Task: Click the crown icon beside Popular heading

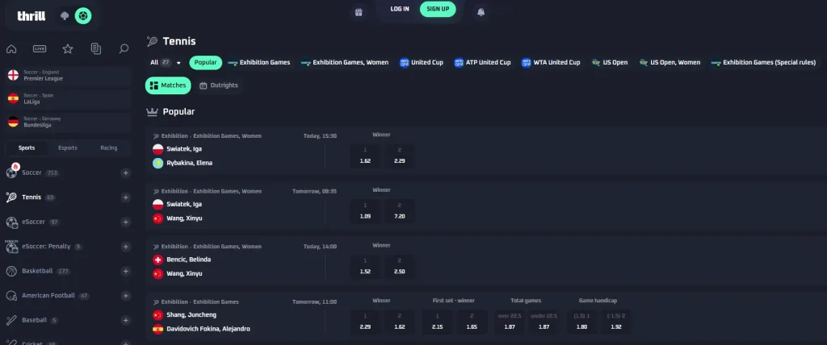Action: [x=152, y=112]
